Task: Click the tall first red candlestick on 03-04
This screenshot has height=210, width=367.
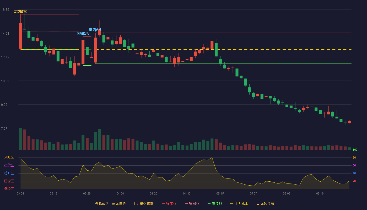Action: click(x=20, y=36)
